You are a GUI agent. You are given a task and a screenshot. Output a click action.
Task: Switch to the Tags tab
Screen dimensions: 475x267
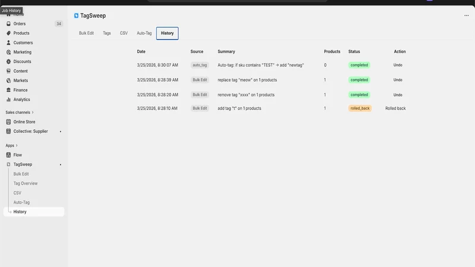click(107, 33)
